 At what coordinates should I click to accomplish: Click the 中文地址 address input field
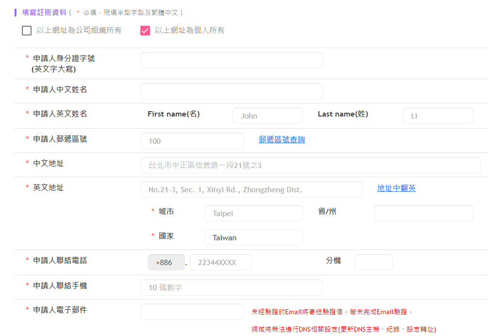coord(310,166)
